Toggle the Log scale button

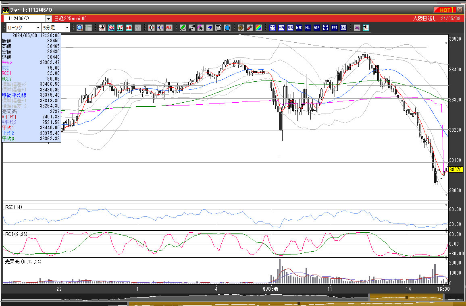(x=357, y=28)
